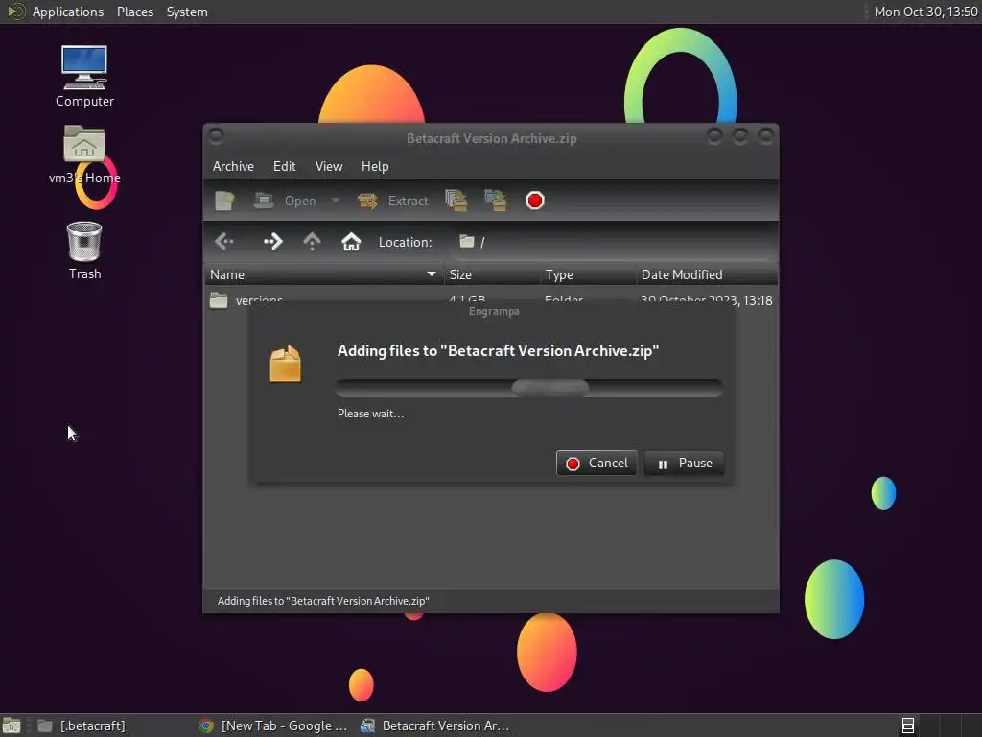
Task: Click the show desktop icon in the bottom panel
Action: point(12,725)
